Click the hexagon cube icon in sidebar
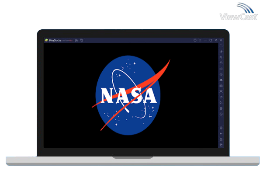Screen dimensions: 263x181 pos(221,108)
